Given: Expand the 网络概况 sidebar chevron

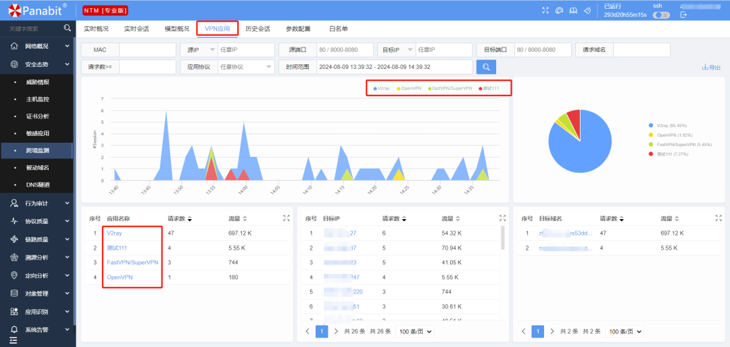Looking at the screenshot, I should point(67,46).
